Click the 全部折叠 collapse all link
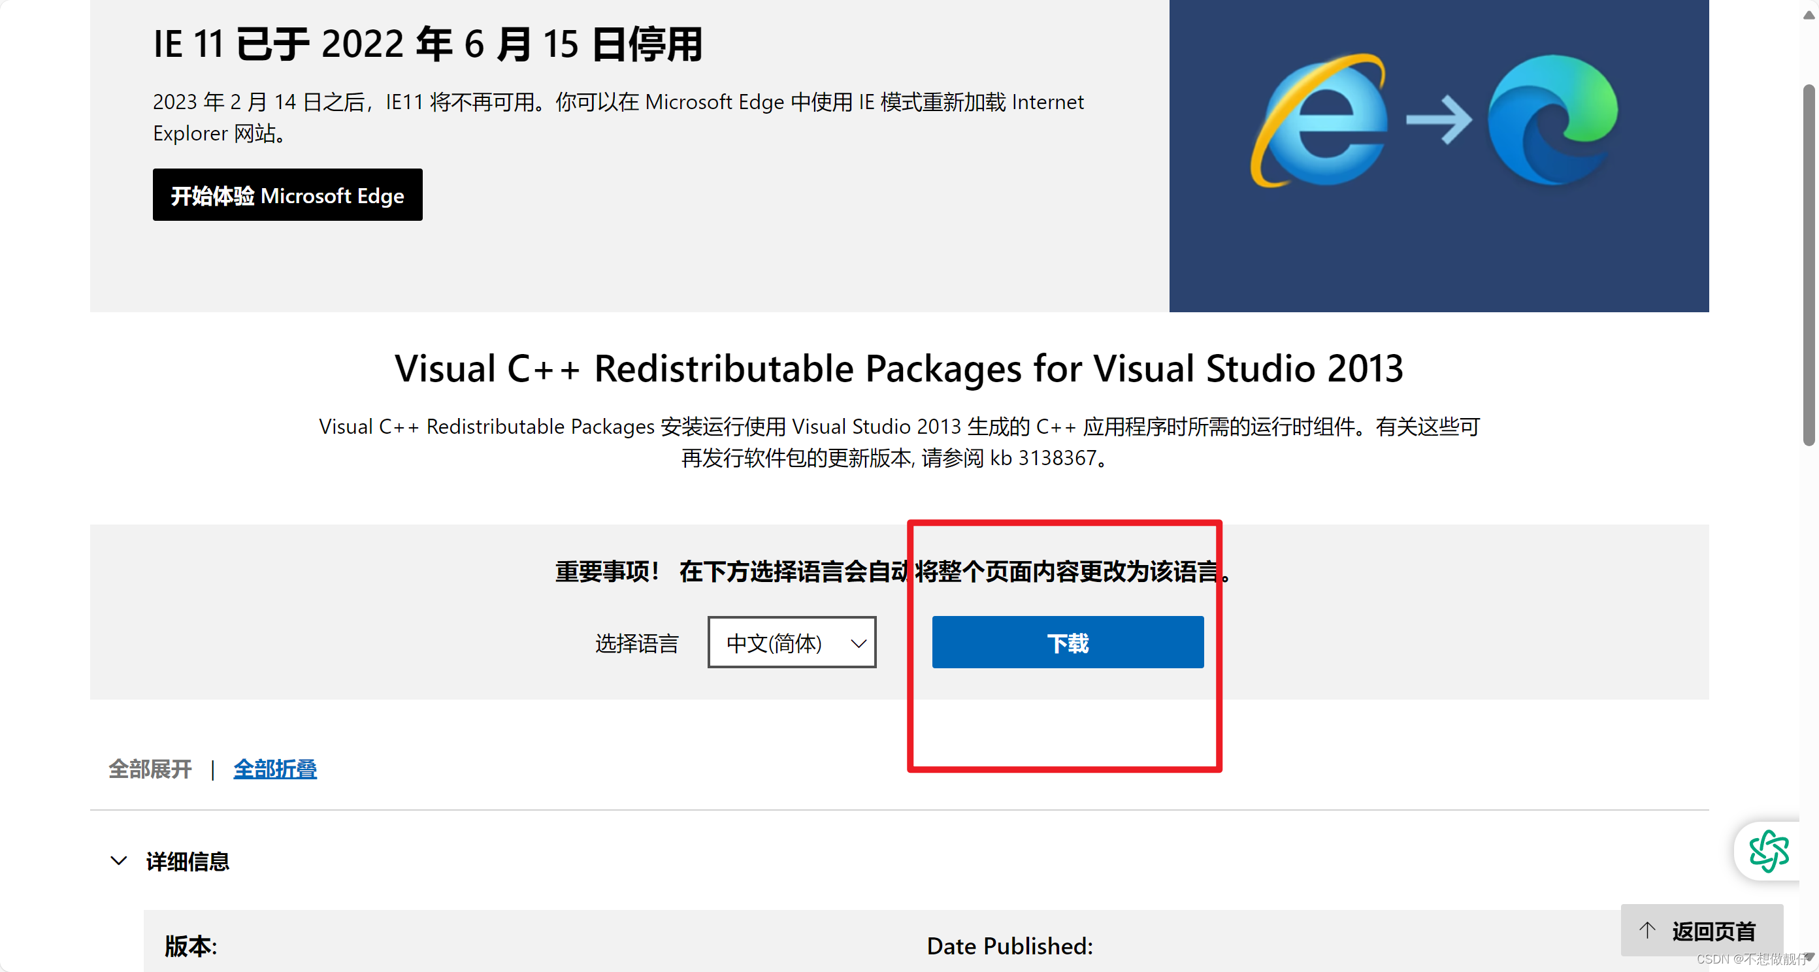1819x972 pixels. [x=274, y=769]
